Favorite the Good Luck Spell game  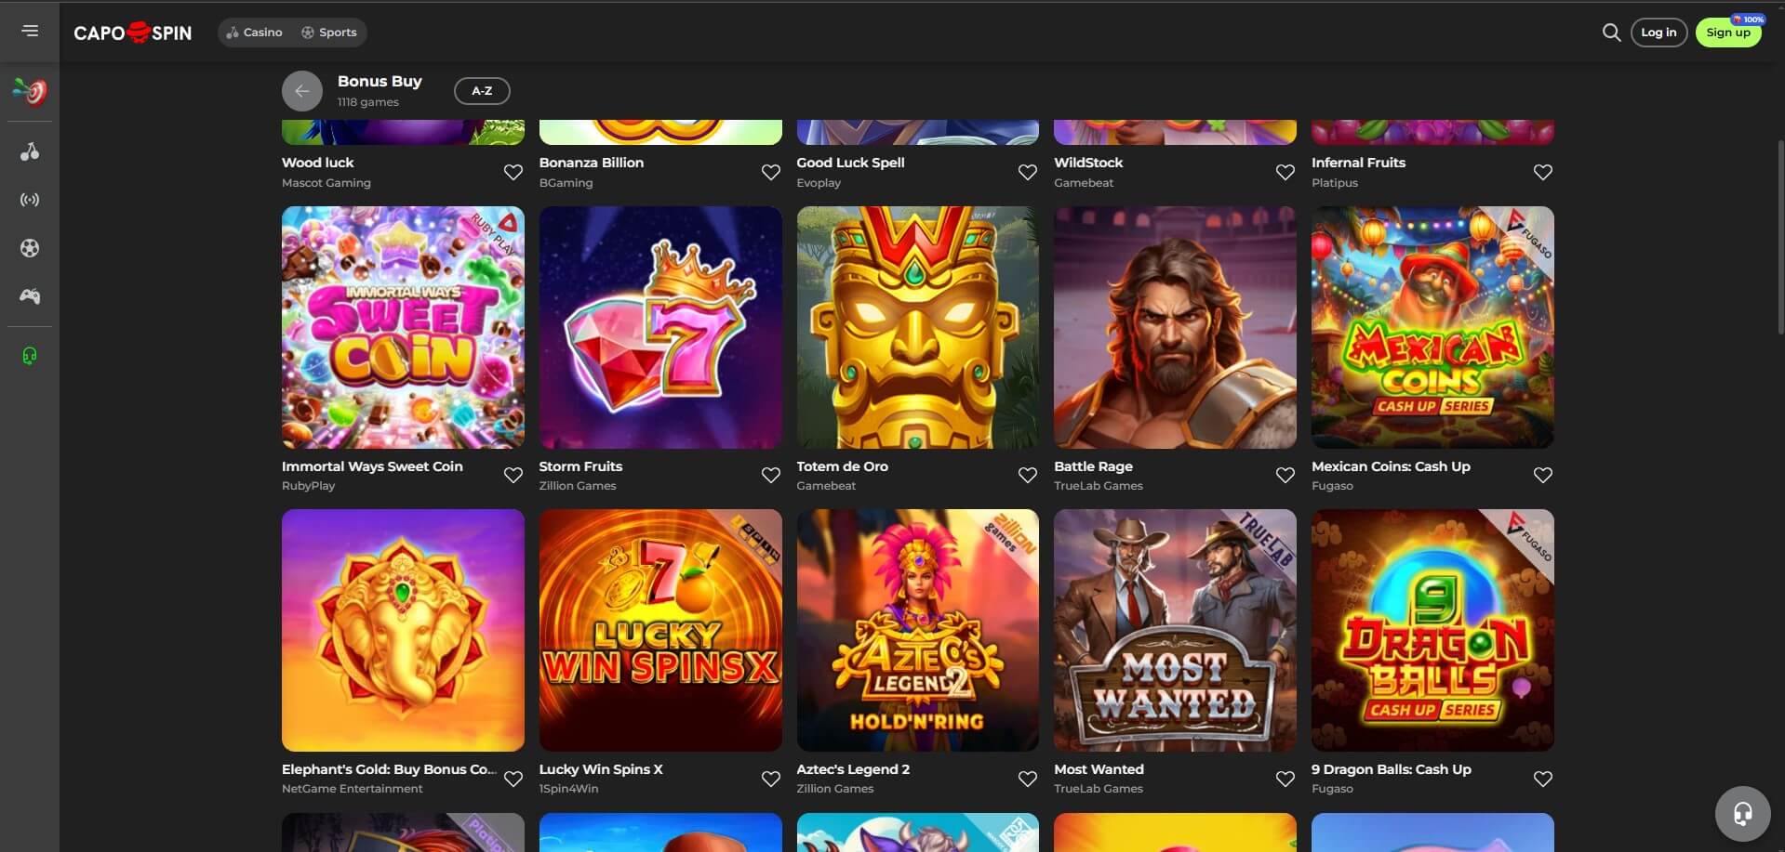tap(1028, 172)
